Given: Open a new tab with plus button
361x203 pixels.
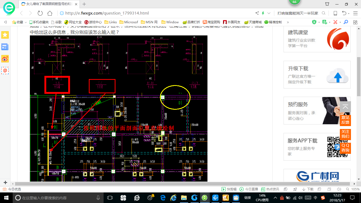Looking at the screenshot, I should click(84, 4).
